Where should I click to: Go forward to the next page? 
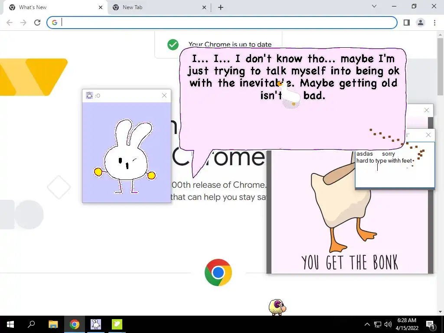click(x=23, y=23)
